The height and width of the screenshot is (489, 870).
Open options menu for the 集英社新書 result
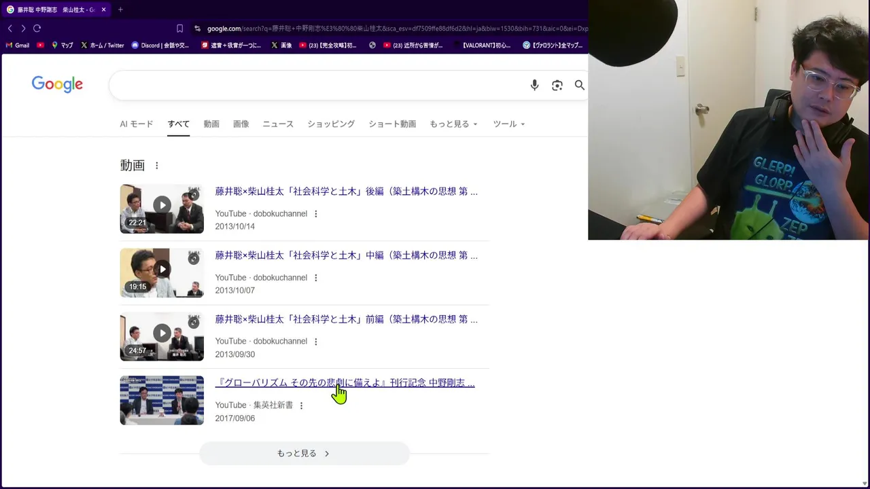click(301, 405)
